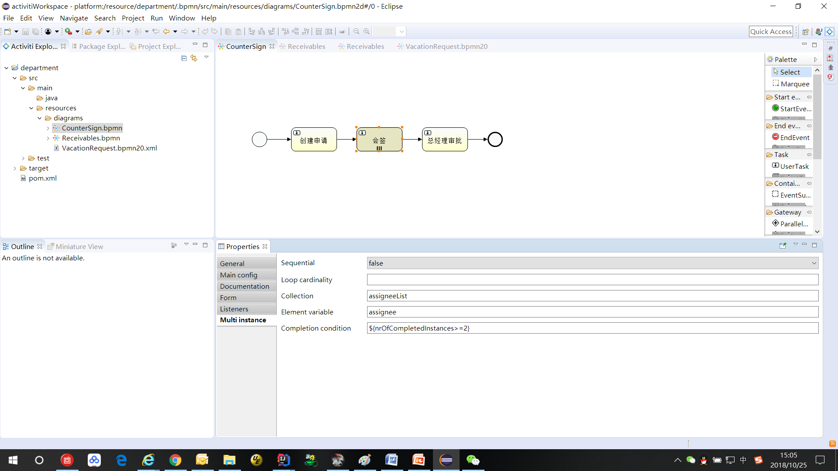Go to Last Edit Location icon
Screen dimensions: 838x471
coord(156,31)
